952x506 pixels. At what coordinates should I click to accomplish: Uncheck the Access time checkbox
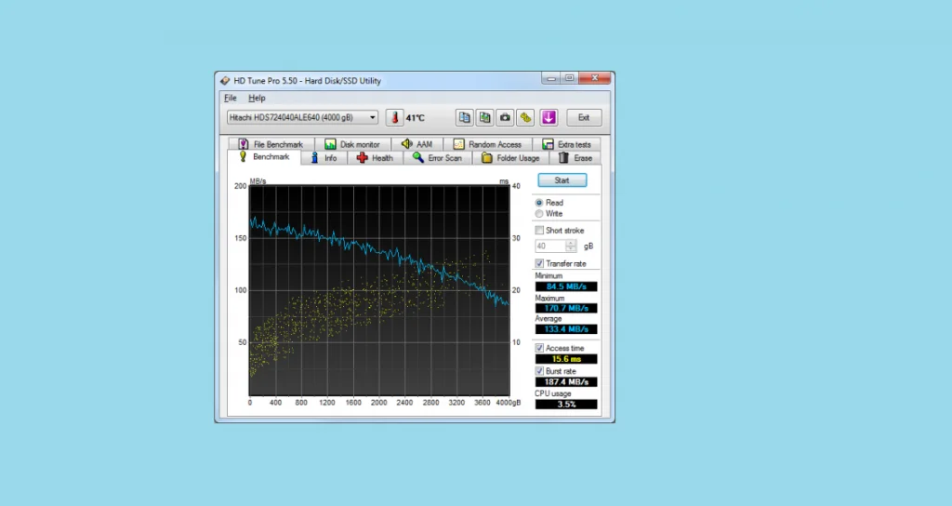tap(539, 348)
